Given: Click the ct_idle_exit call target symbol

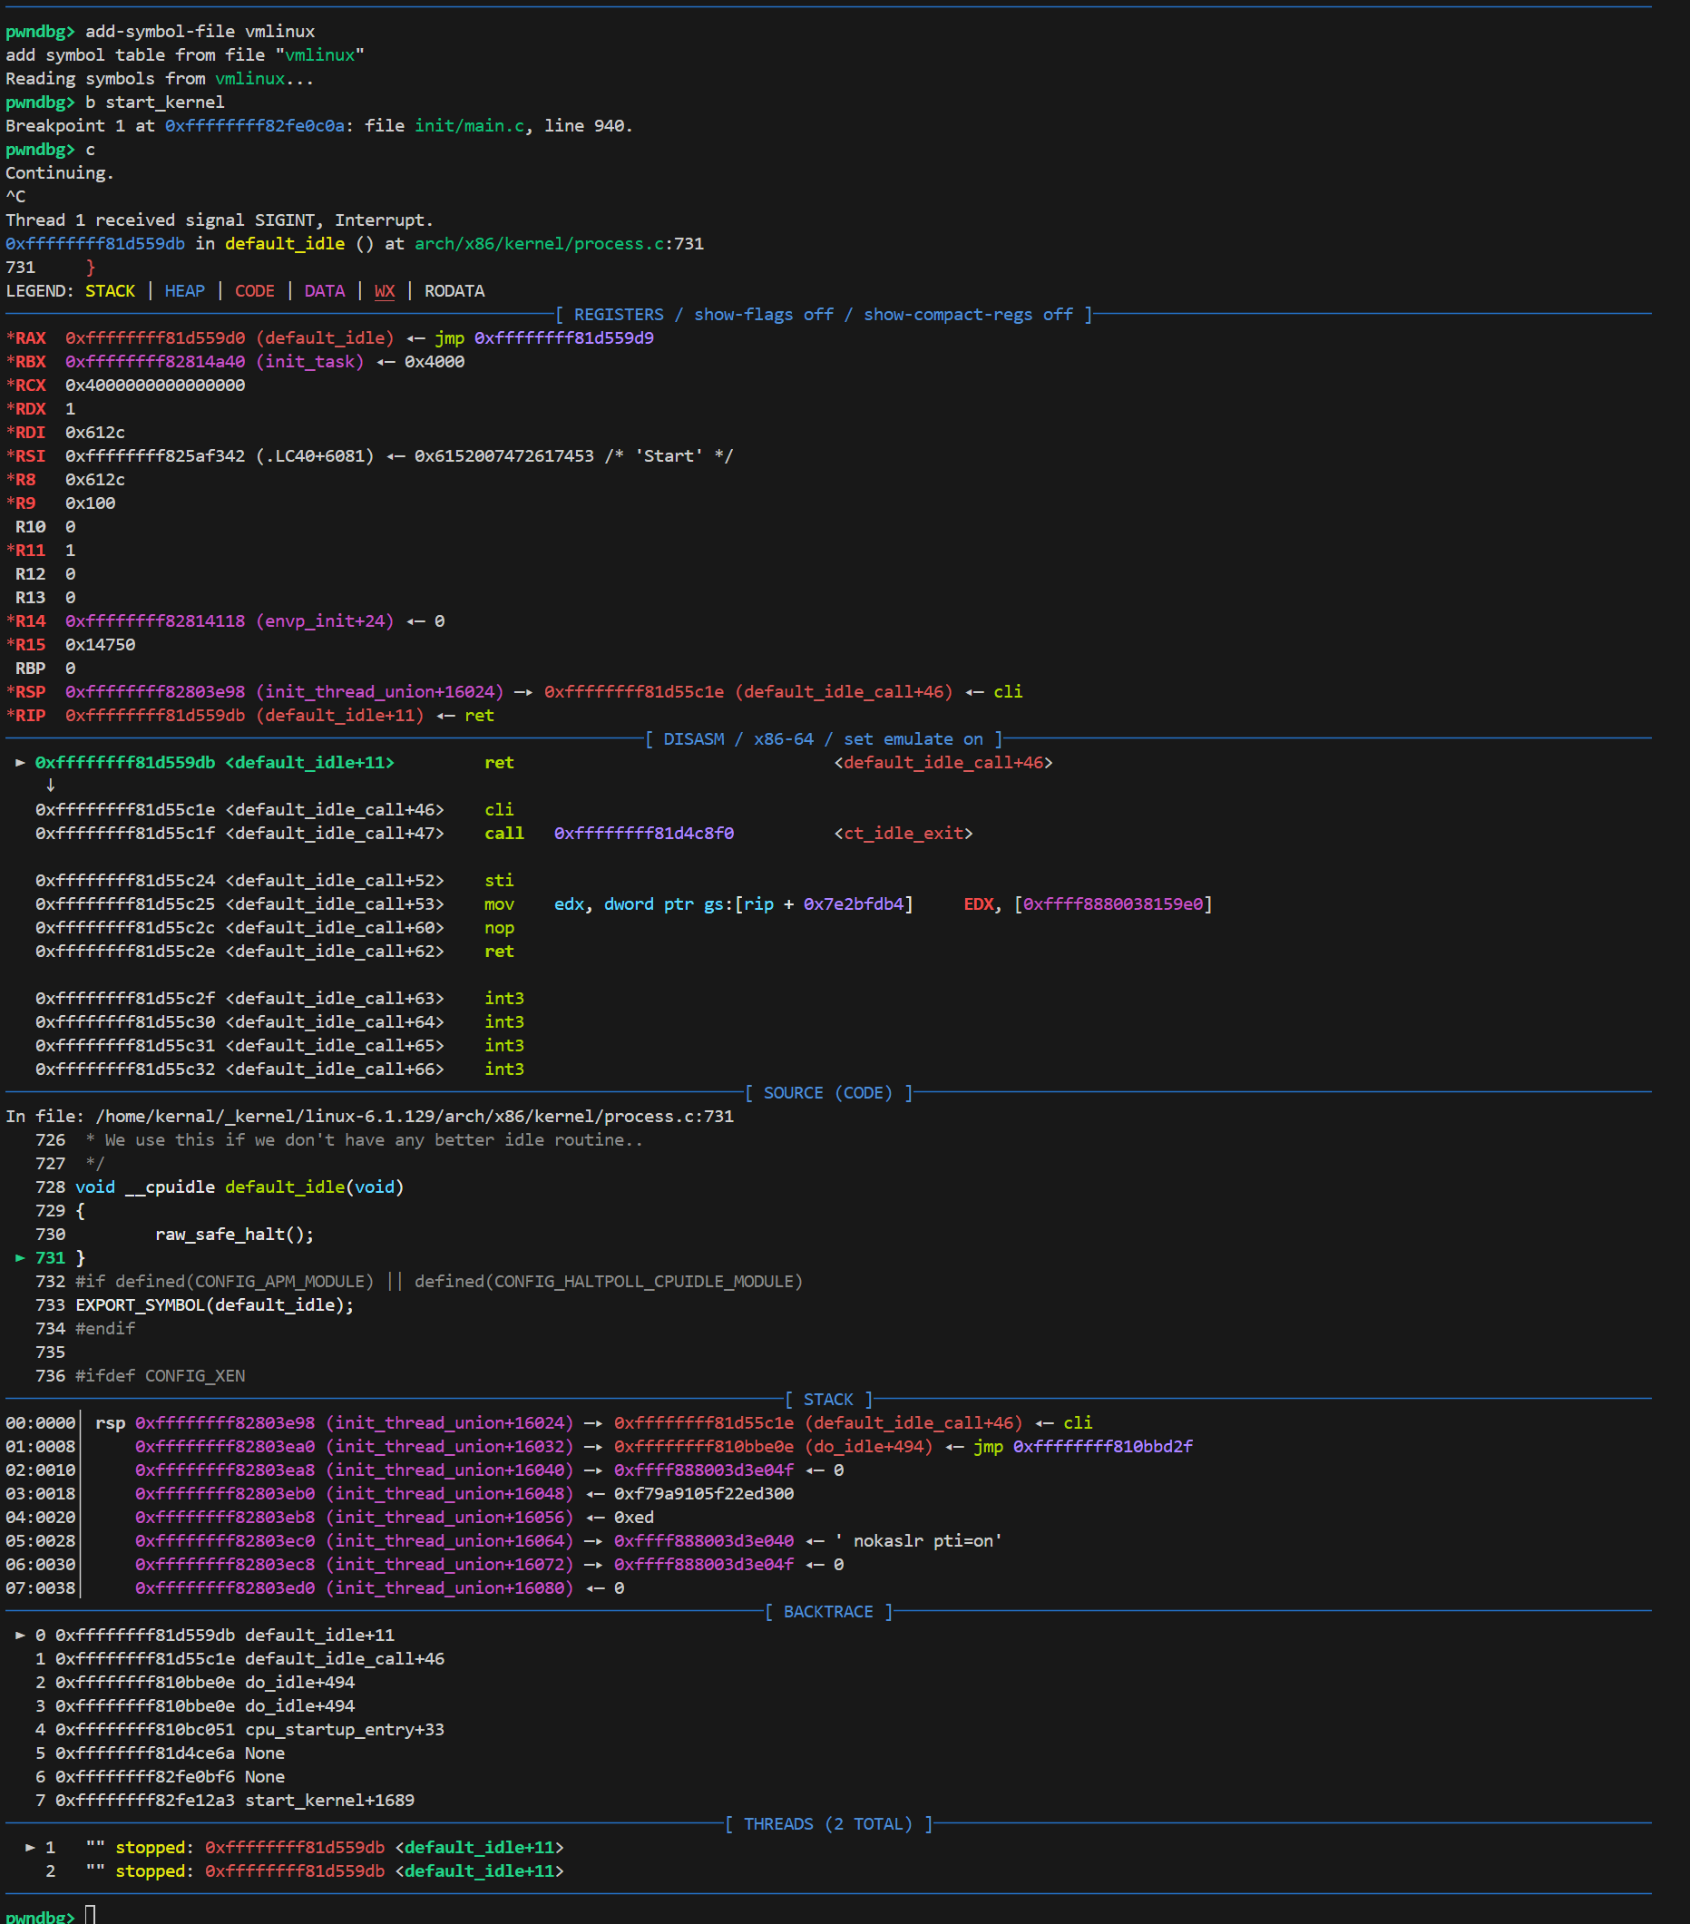Looking at the screenshot, I should point(903,833).
